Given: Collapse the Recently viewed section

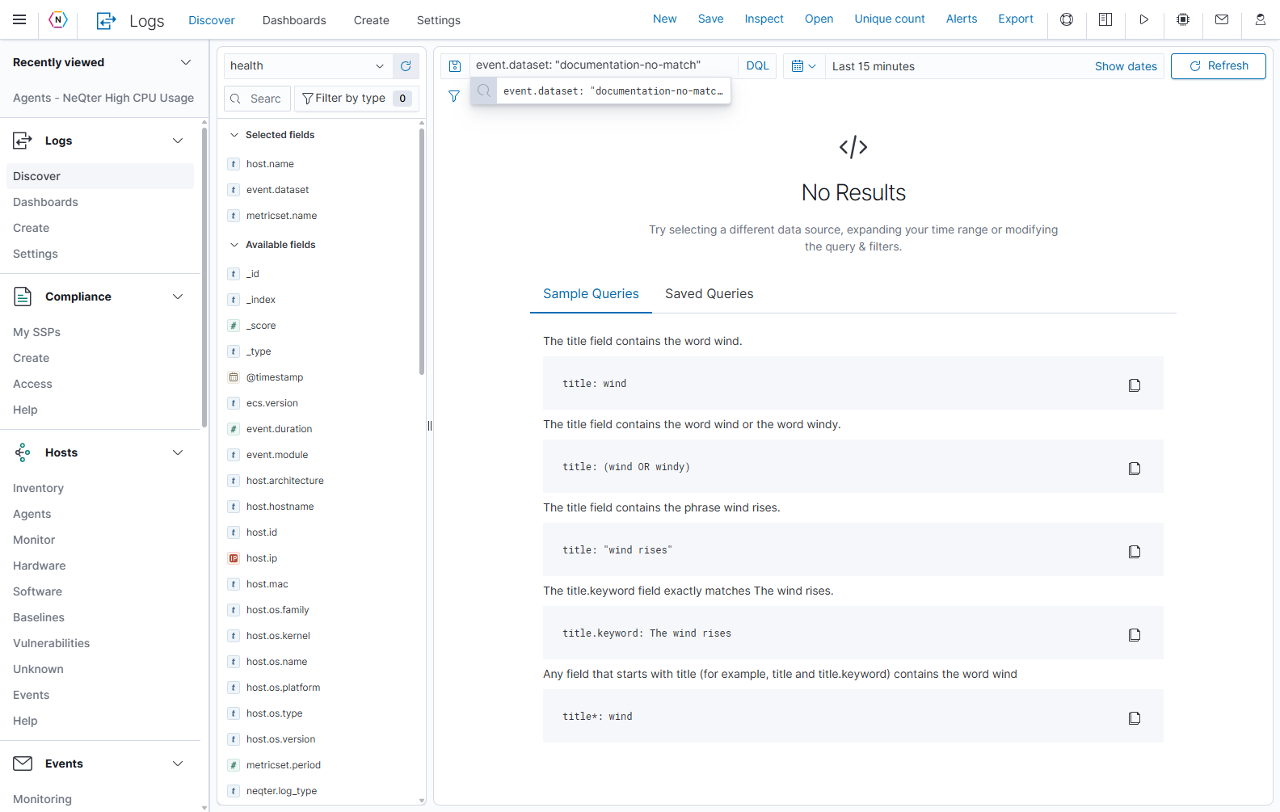Looking at the screenshot, I should click(x=186, y=62).
